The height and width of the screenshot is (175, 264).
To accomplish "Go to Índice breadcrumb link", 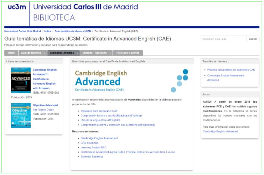I will [48, 31].
